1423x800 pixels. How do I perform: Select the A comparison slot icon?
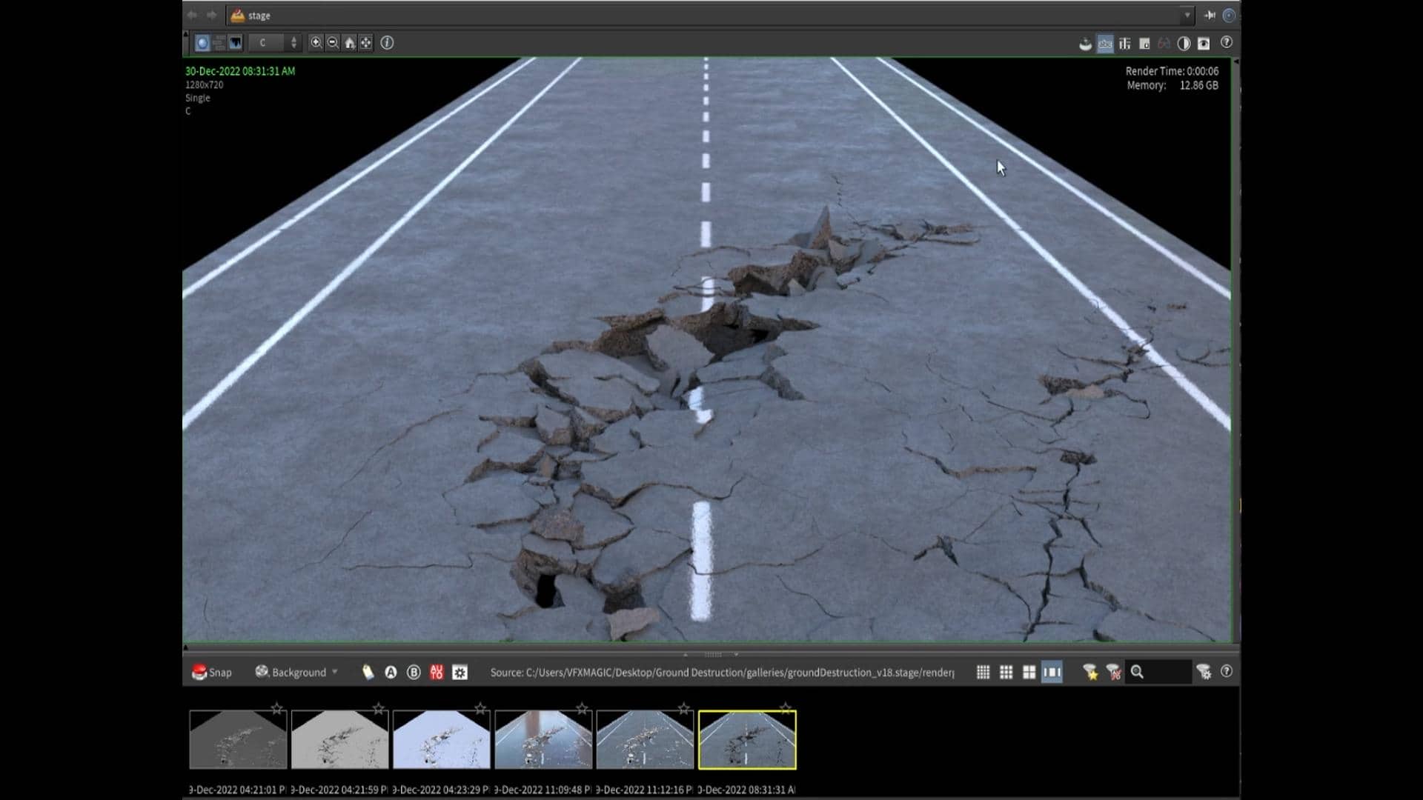point(391,672)
